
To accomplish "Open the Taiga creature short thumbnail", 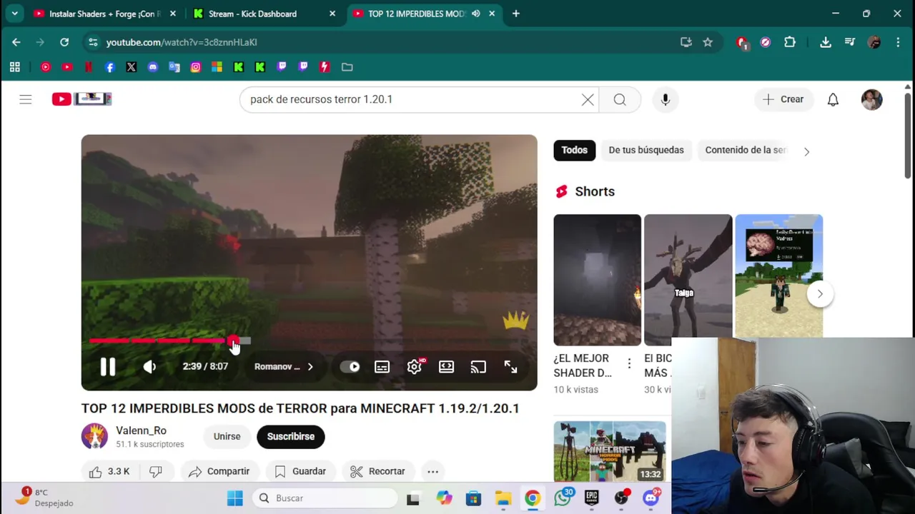I will pos(688,280).
